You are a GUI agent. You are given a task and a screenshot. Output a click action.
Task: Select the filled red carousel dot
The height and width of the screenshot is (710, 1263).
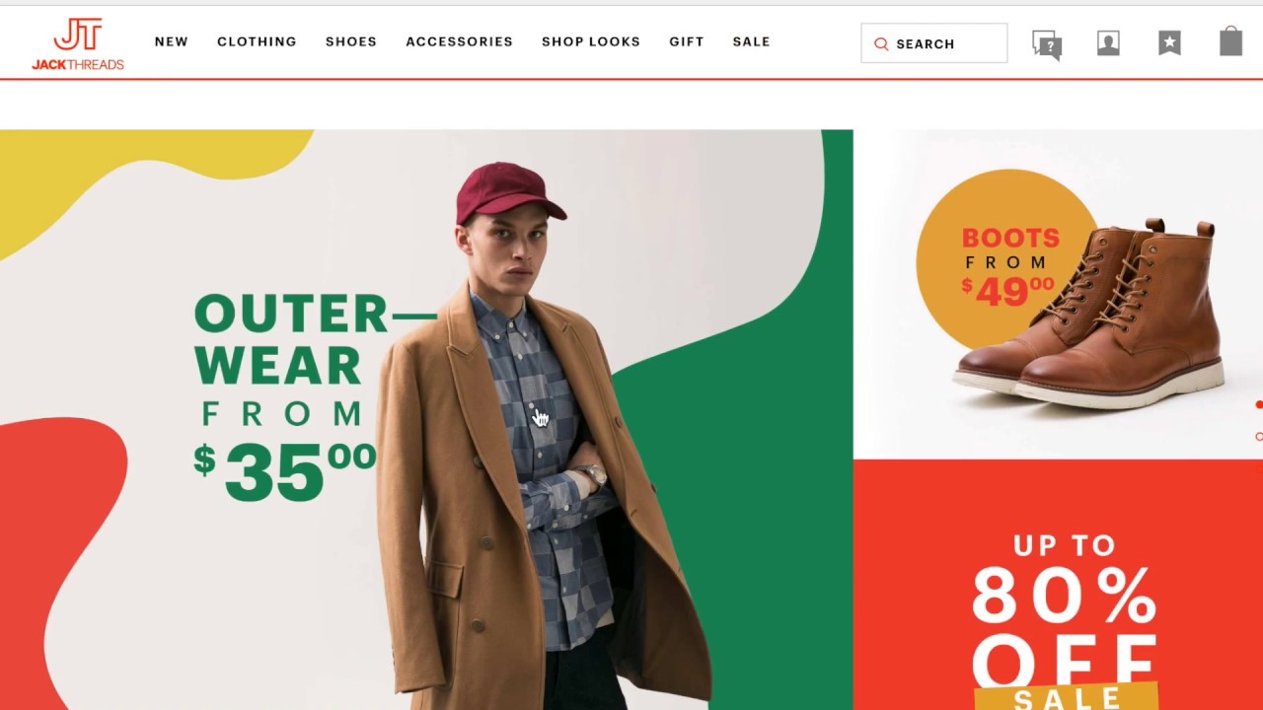(x=1259, y=405)
